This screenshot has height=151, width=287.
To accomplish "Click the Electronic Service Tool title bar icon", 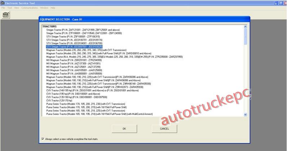I will pos(3,3).
